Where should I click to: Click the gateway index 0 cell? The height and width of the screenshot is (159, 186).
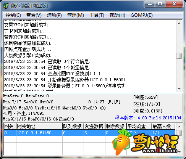pos(10,133)
